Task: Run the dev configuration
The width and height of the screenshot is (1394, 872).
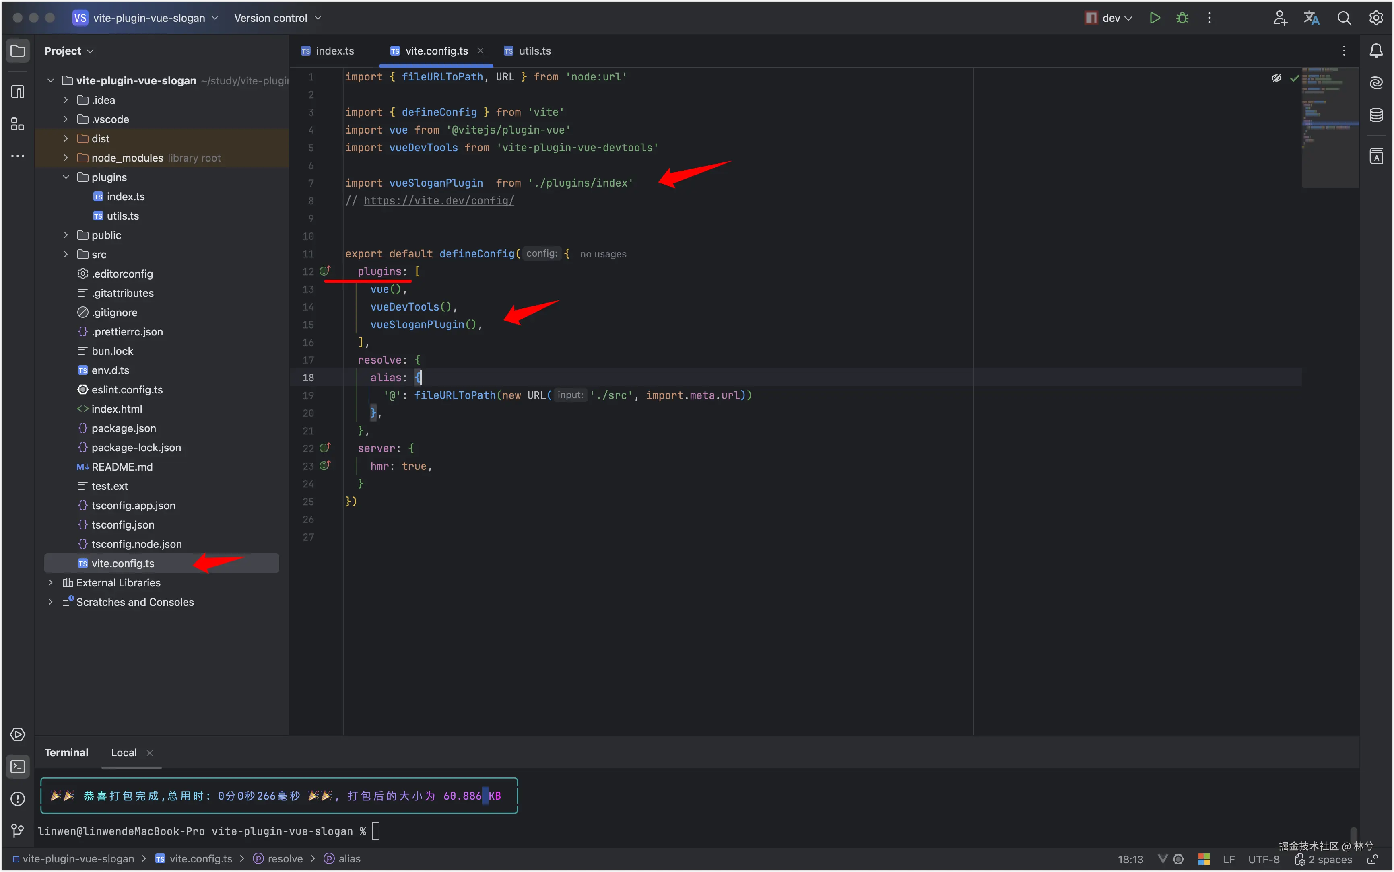Action: [x=1155, y=18]
